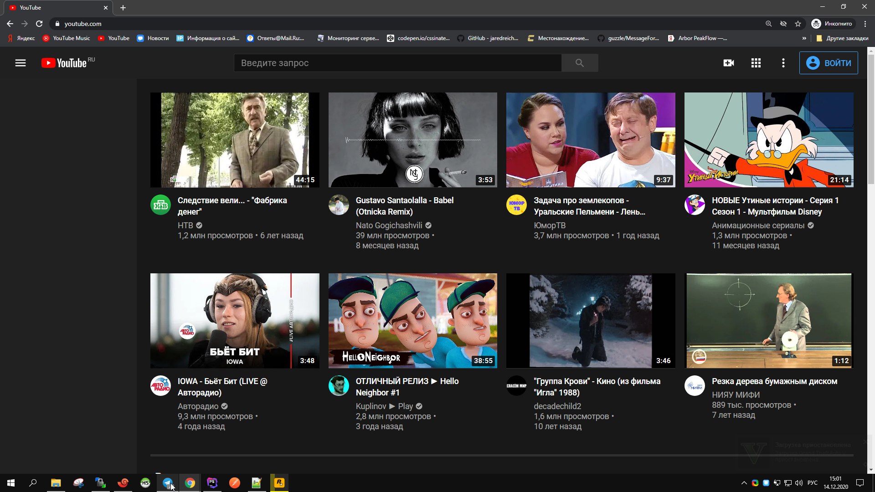
Task: Open Авторадио channel avatar
Action: [x=160, y=386]
